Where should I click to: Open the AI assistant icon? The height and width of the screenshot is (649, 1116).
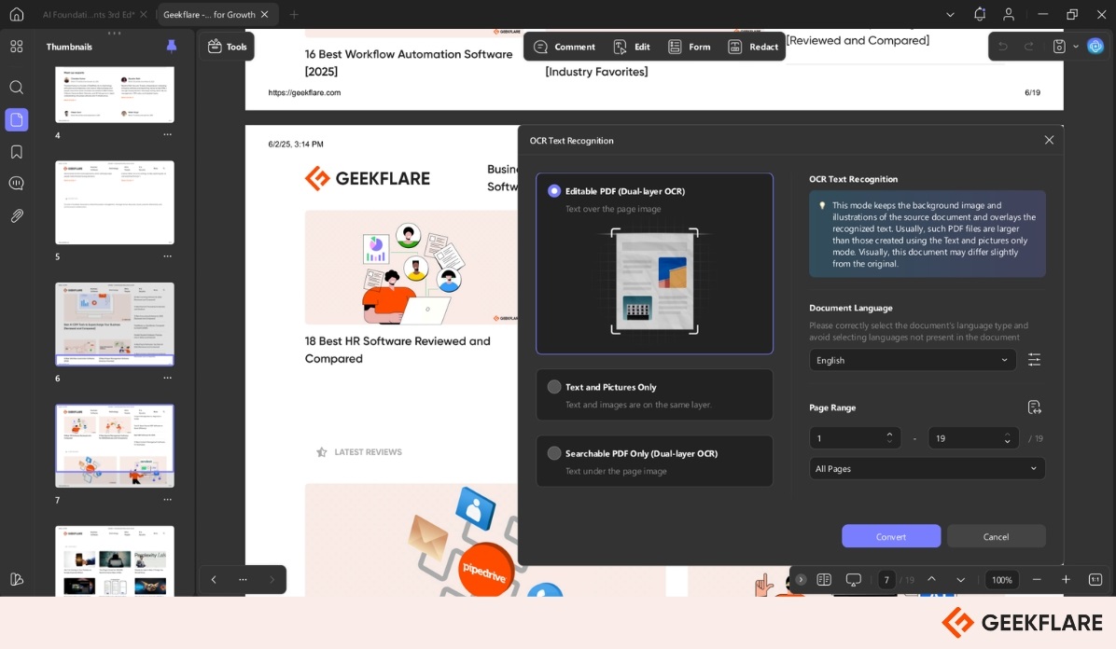(1095, 47)
